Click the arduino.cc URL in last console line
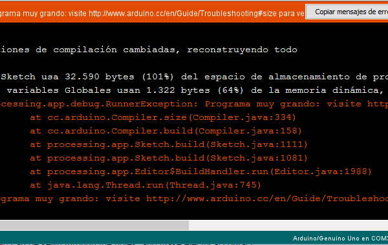 [x=267, y=199]
